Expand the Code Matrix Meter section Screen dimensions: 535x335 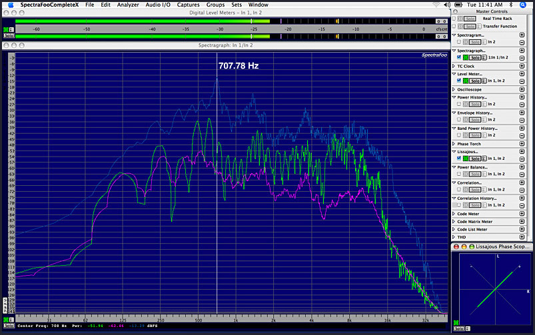tap(454, 221)
